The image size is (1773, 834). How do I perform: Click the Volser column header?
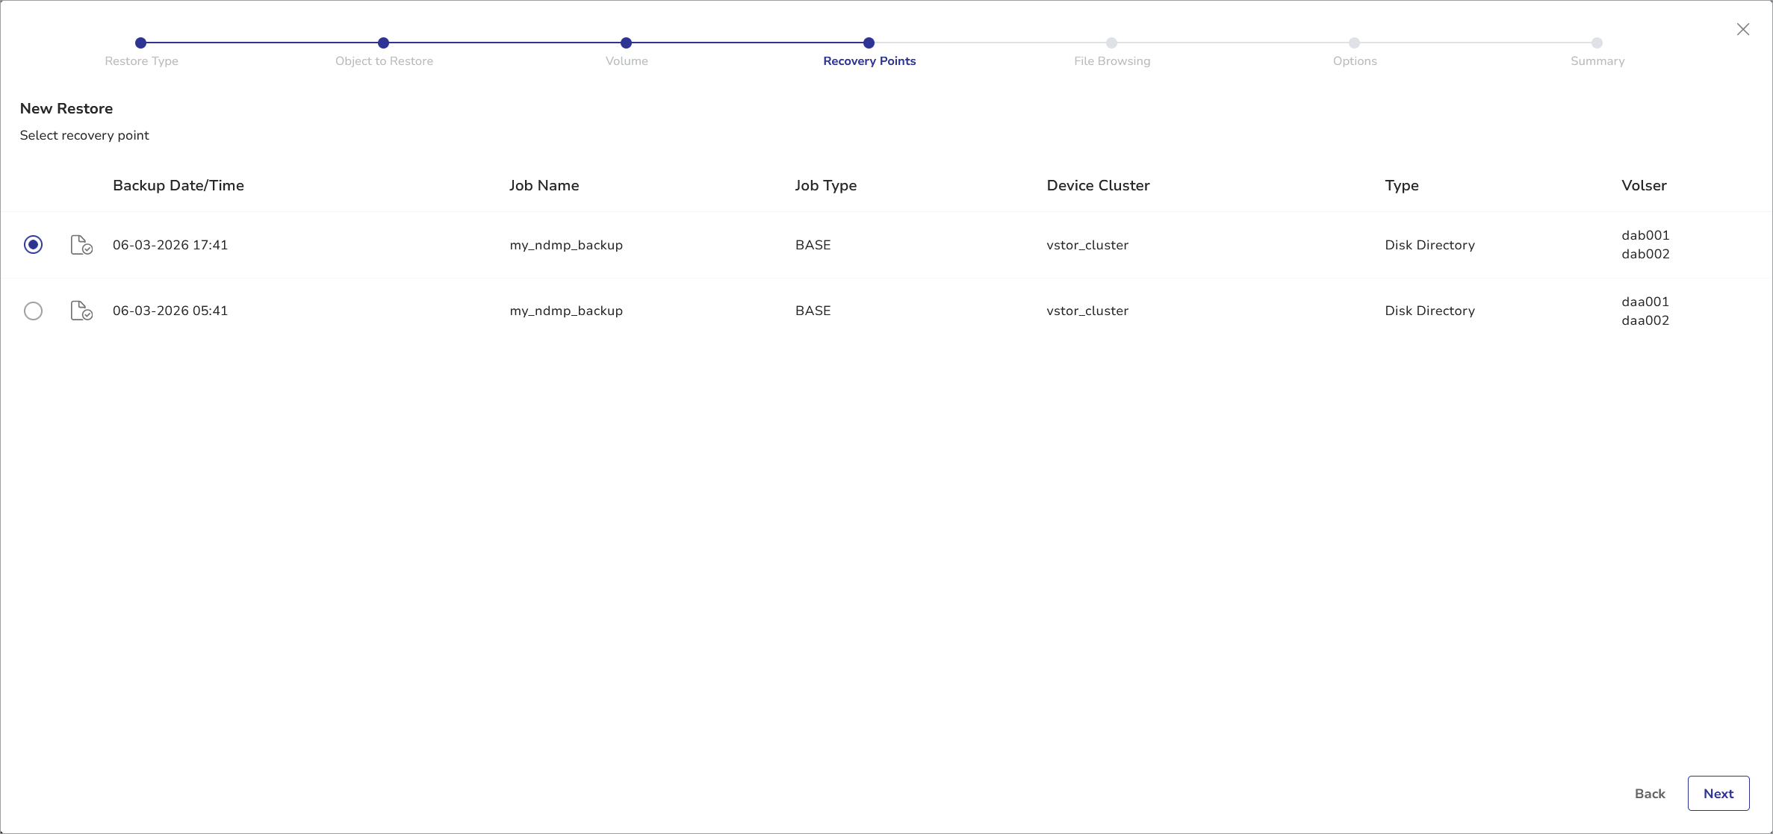pyautogui.click(x=1643, y=185)
